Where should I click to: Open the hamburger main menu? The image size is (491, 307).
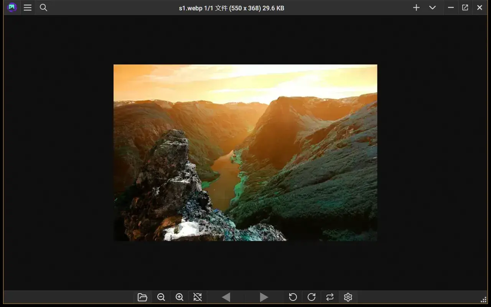pos(28,8)
